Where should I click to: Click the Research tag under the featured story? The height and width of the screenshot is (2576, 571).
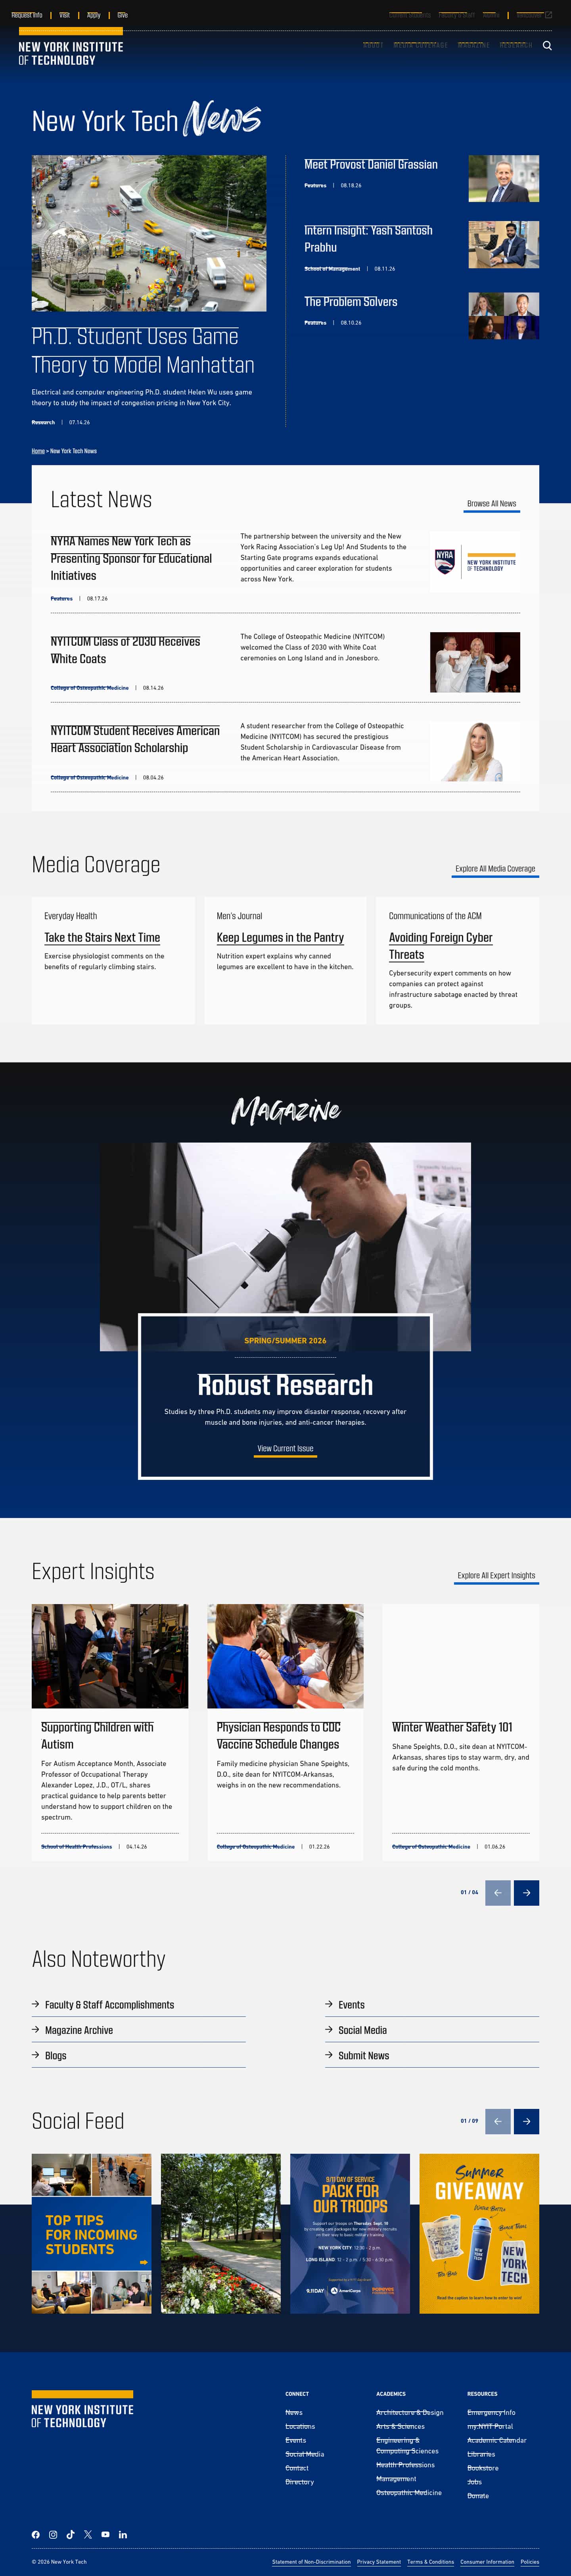click(x=43, y=422)
